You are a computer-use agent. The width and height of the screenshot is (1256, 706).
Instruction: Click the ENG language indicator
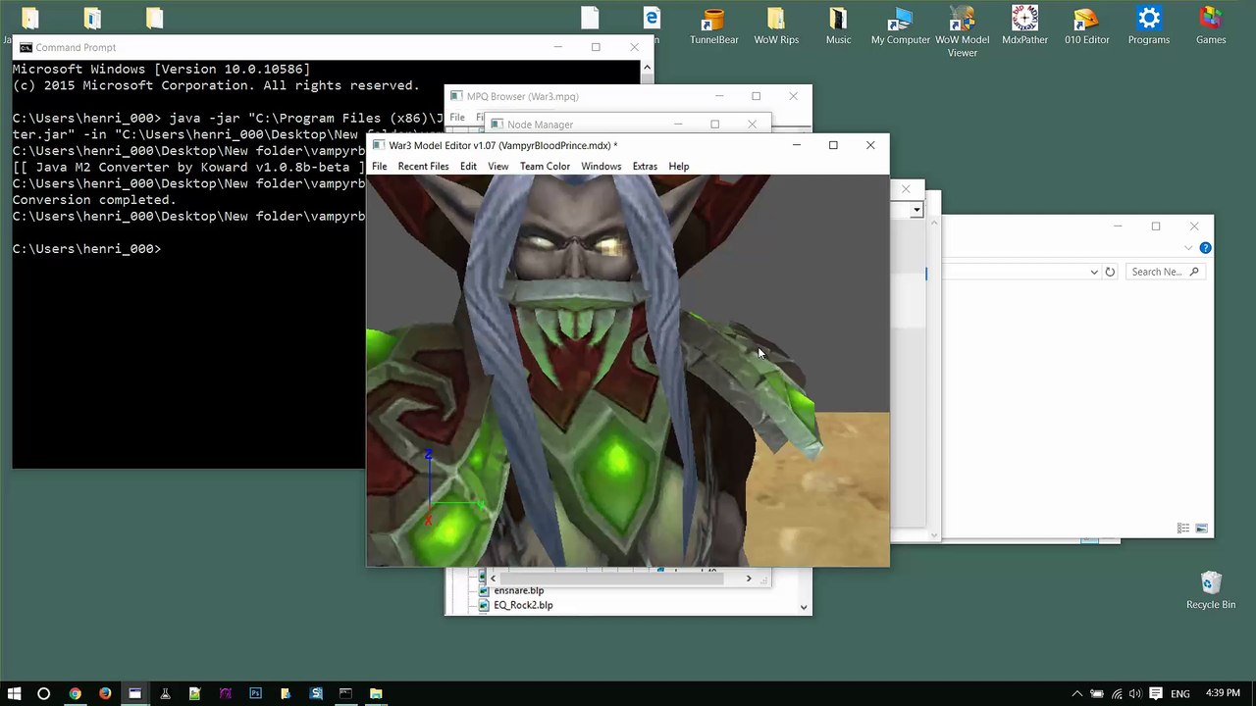pyautogui.click(x=1180, y=693)
